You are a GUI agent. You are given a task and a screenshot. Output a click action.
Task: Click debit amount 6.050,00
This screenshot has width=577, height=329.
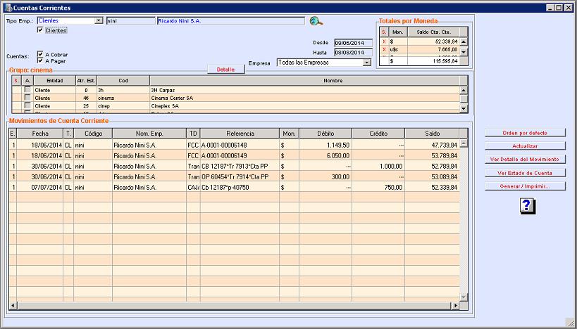click(x=325, y=155)
